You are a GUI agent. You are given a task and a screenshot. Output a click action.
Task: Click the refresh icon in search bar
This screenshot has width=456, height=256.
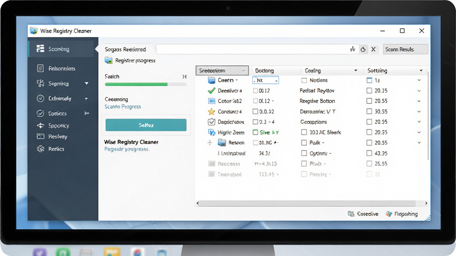pos(363,49)
